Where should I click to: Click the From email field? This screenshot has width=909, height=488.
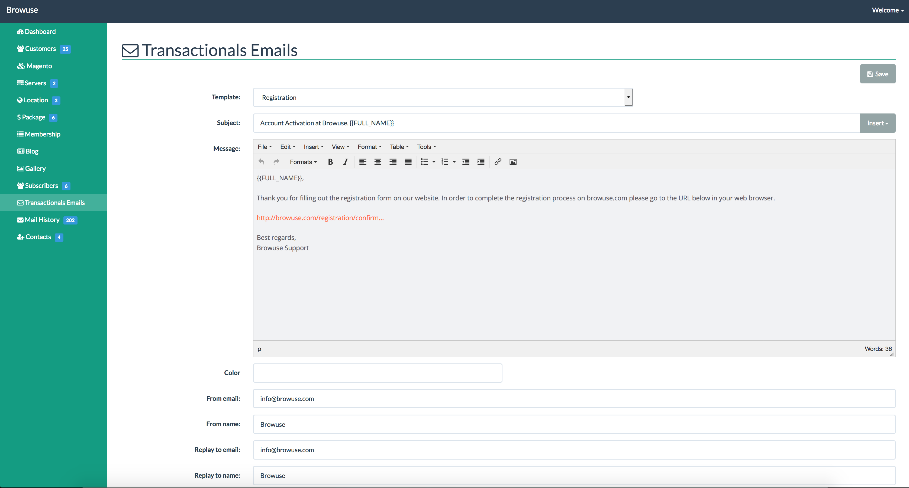tap(574, 399)
